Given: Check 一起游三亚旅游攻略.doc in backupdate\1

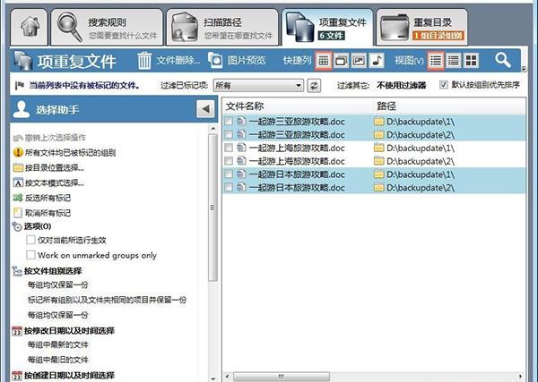Looking at the screenshot, I should click(229, 121).
